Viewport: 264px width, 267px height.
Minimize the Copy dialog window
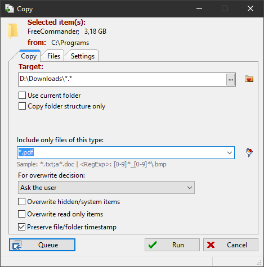click(x=199, y=8)
